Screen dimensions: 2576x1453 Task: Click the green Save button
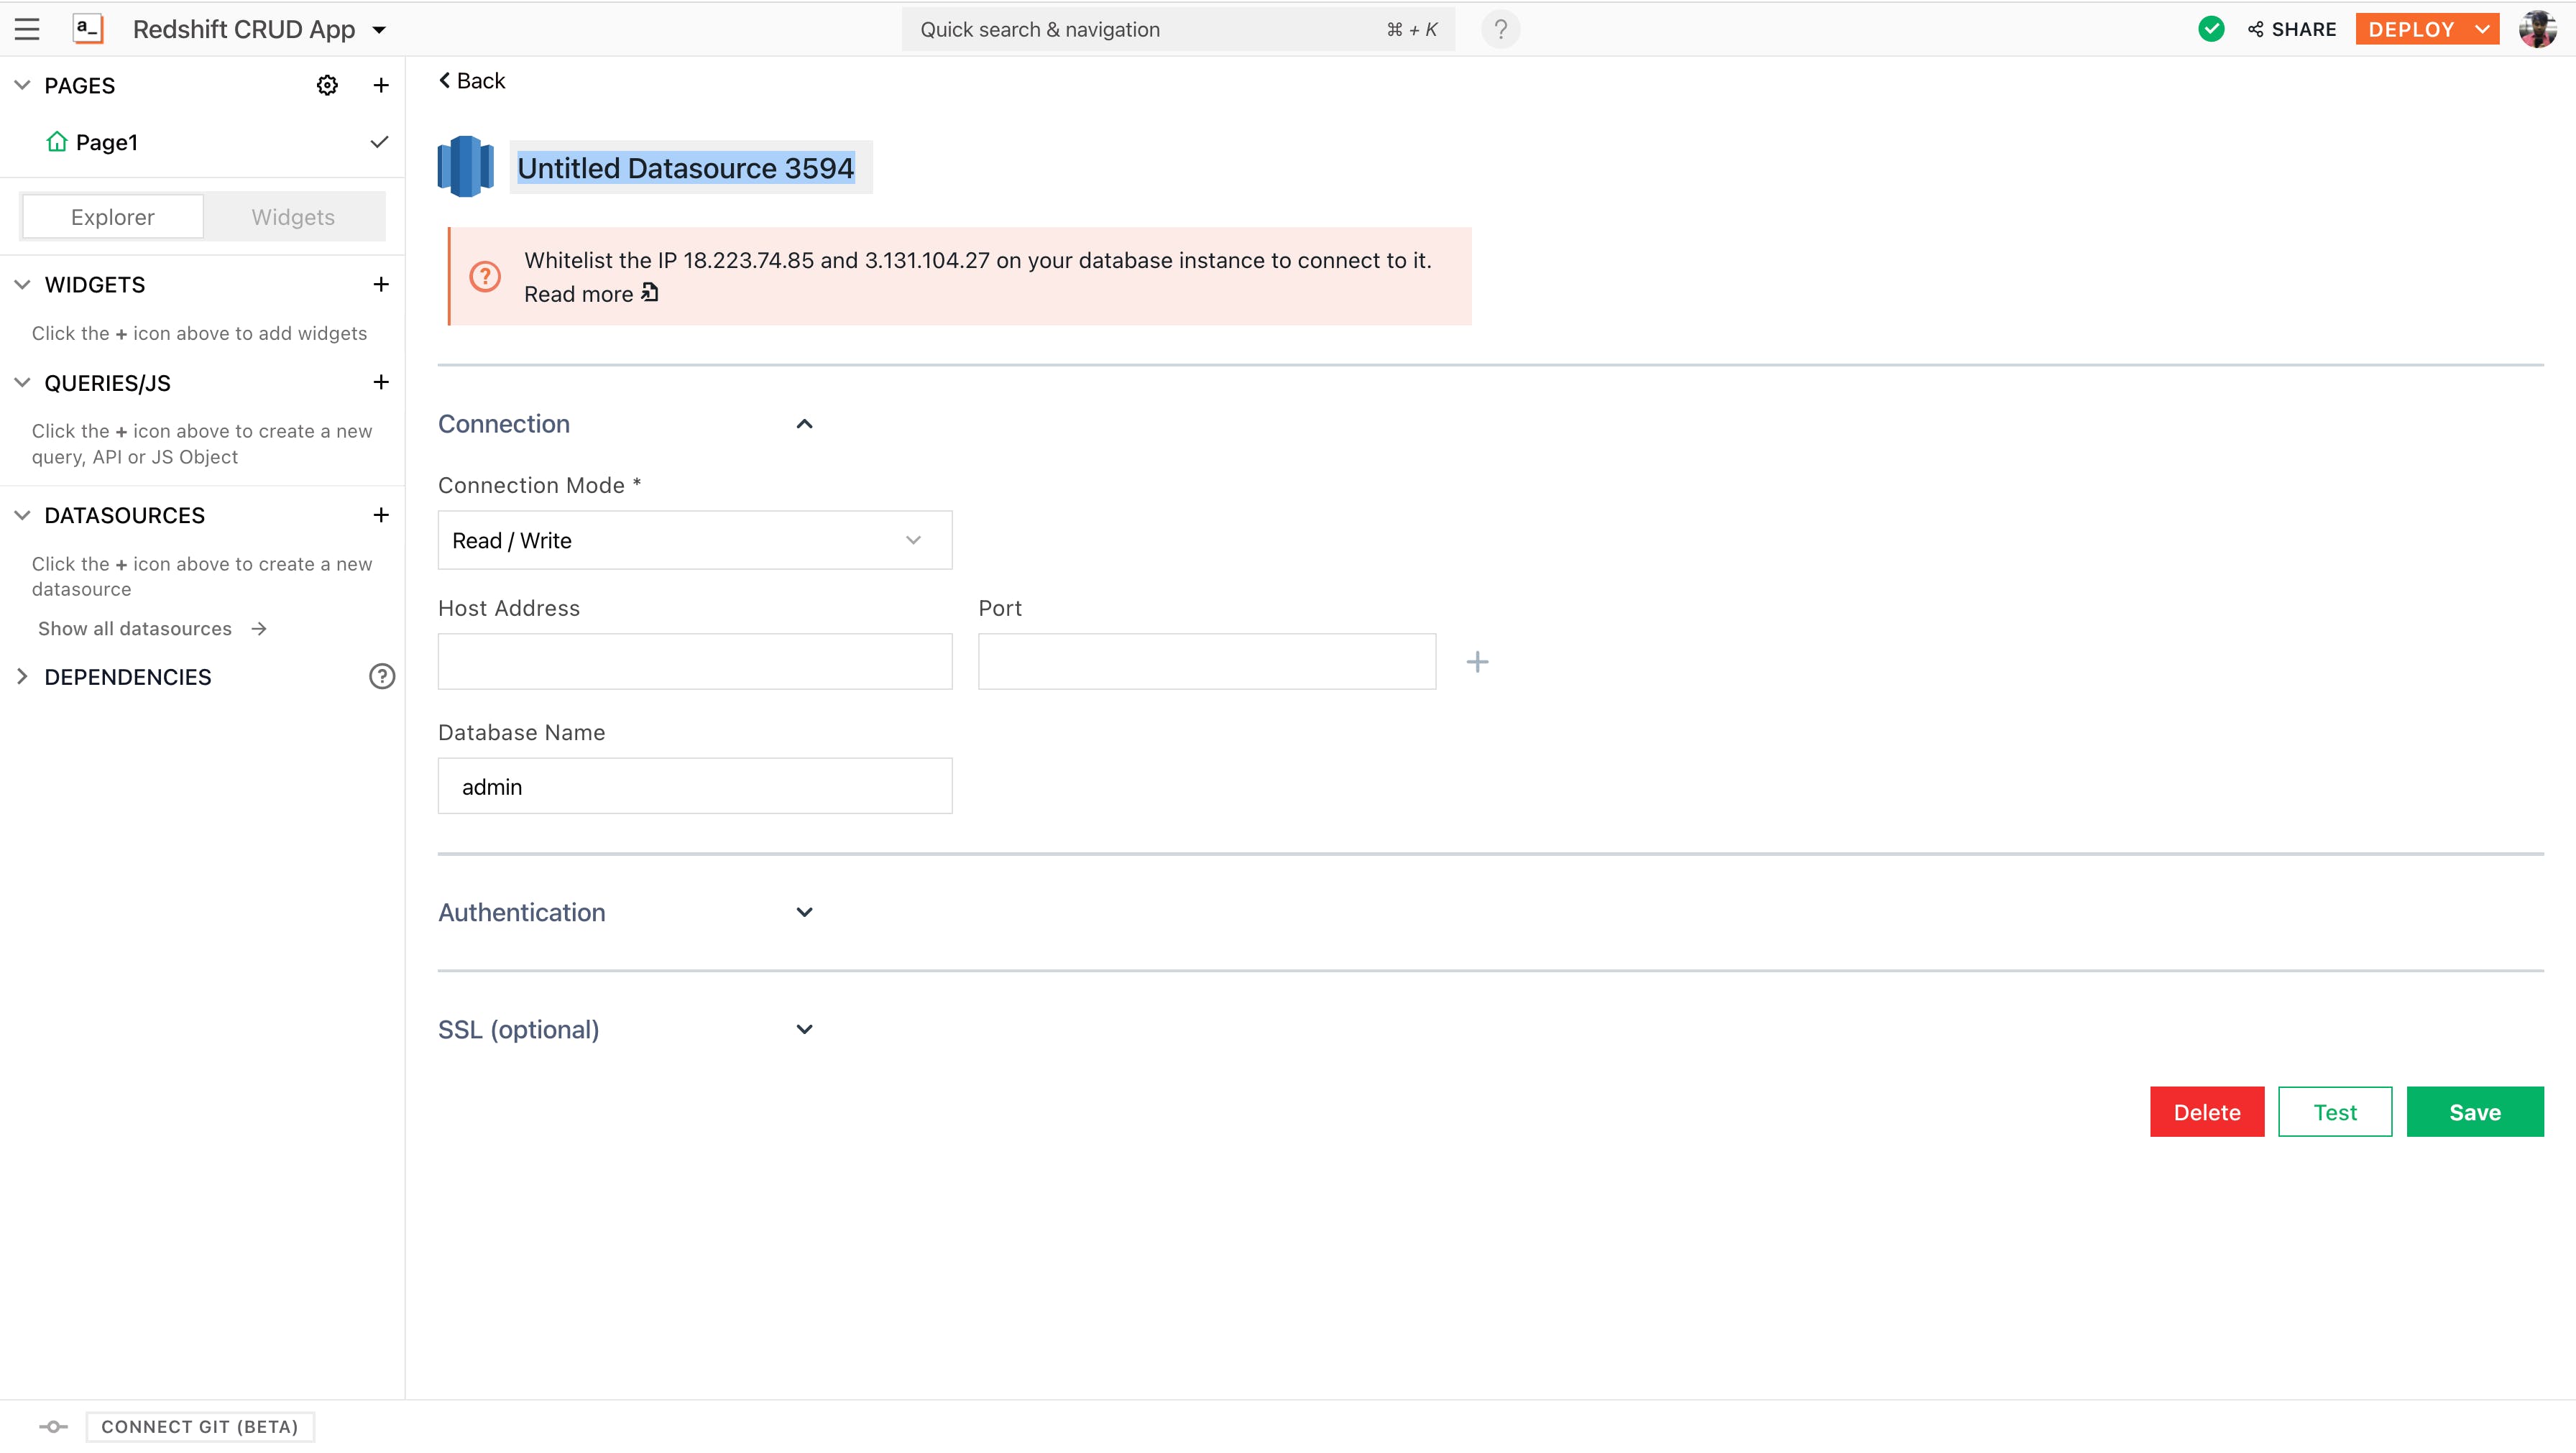[x=2474, y=1112]
